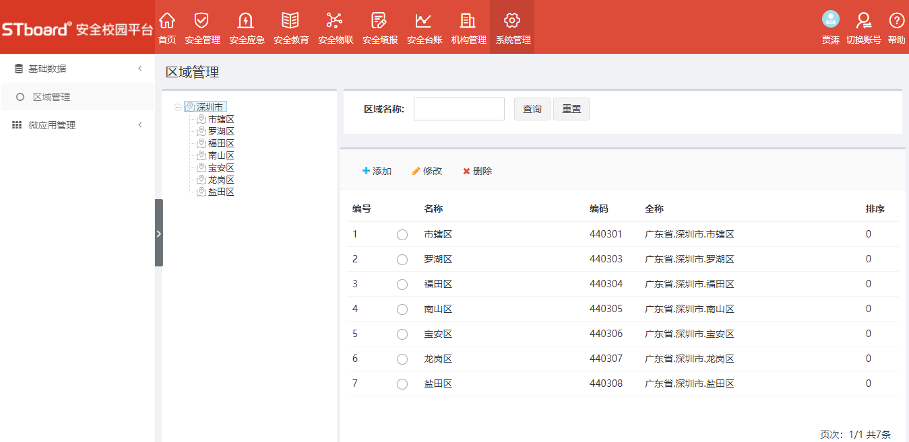Click the 全称 column header
The height and width of the screenshot is (442, 909).
(x=654, y=209)
